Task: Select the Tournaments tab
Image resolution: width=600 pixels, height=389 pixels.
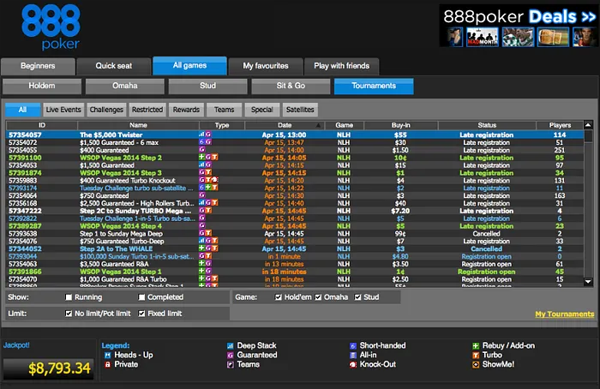Action: (x=374, y=86)
